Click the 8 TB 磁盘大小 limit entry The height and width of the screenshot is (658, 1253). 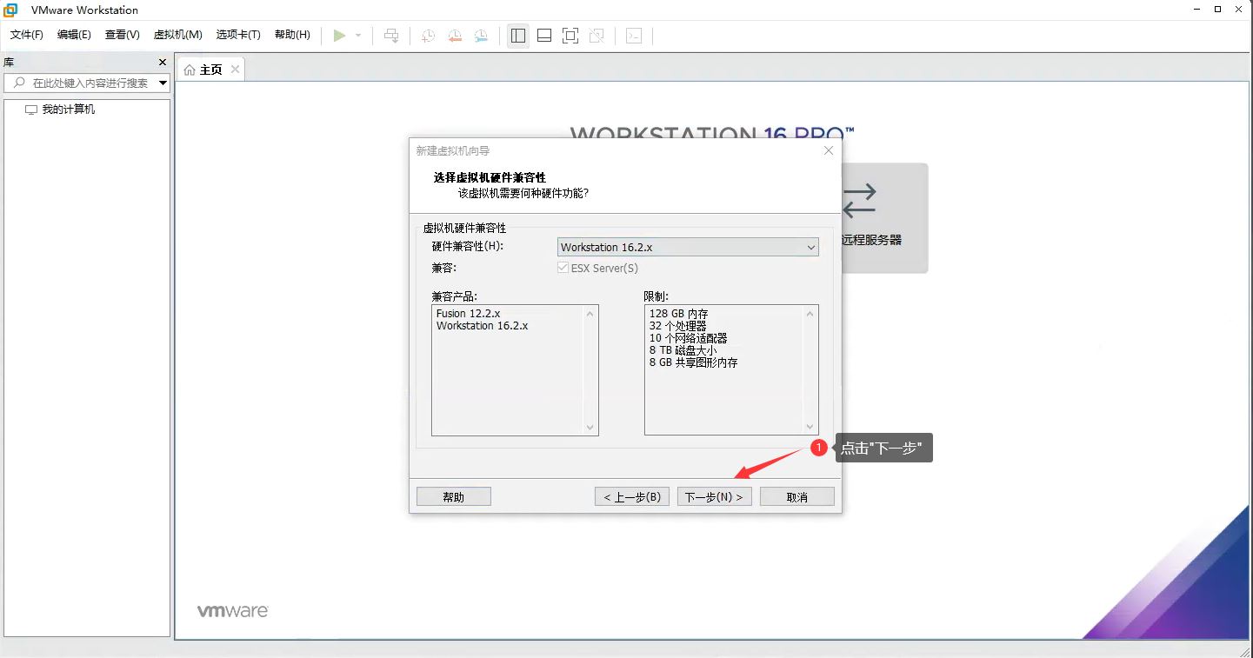pyautogui.click(x=683, y=350)
